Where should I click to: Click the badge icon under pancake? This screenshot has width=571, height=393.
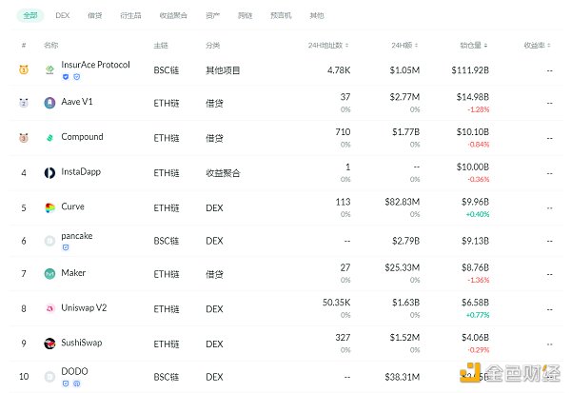(x=65, y=246)
